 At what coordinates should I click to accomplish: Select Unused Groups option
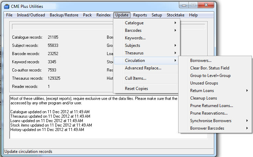pos(215,83)
